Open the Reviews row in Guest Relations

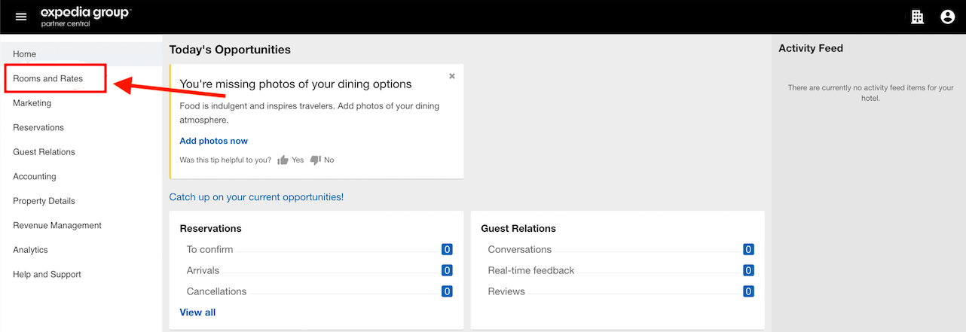coord(506,291)
